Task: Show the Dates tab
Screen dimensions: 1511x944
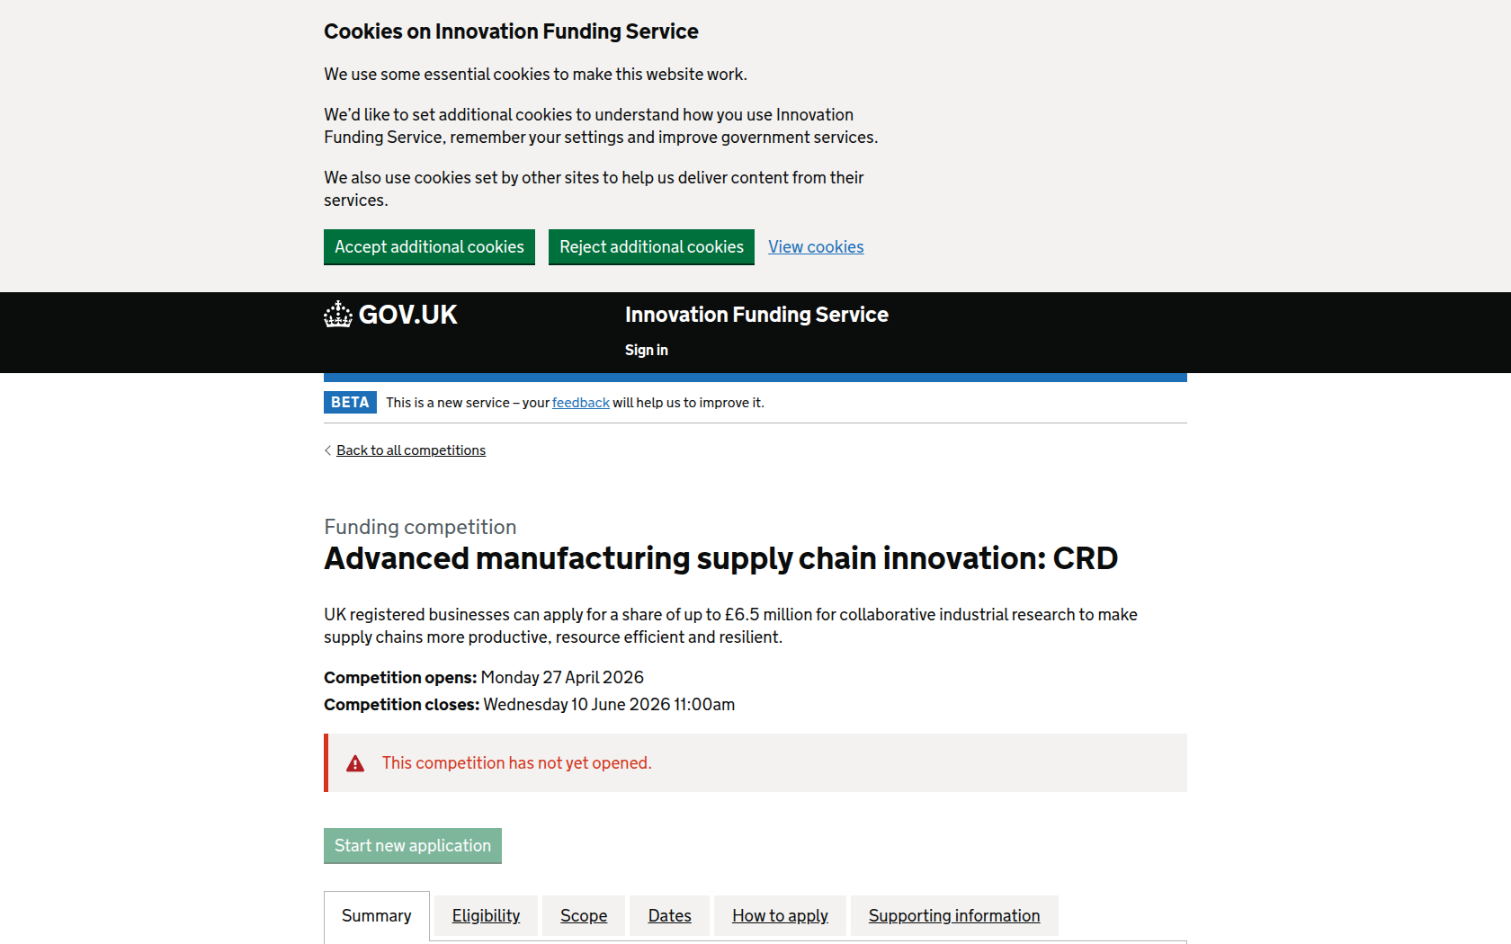Action: point(669,916)
